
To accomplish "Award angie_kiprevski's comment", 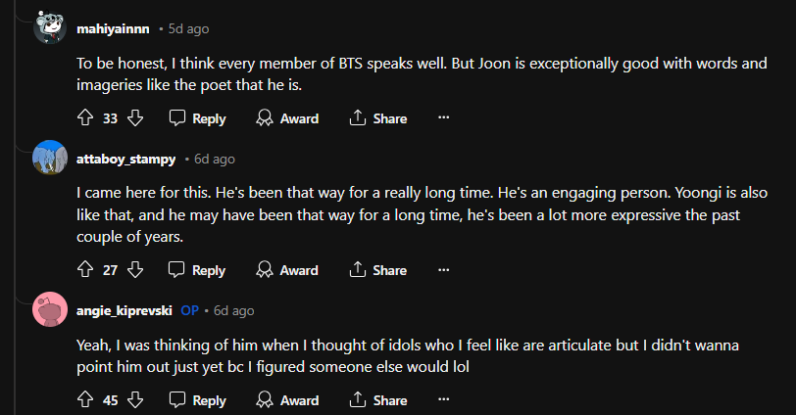I will point(287,400).
